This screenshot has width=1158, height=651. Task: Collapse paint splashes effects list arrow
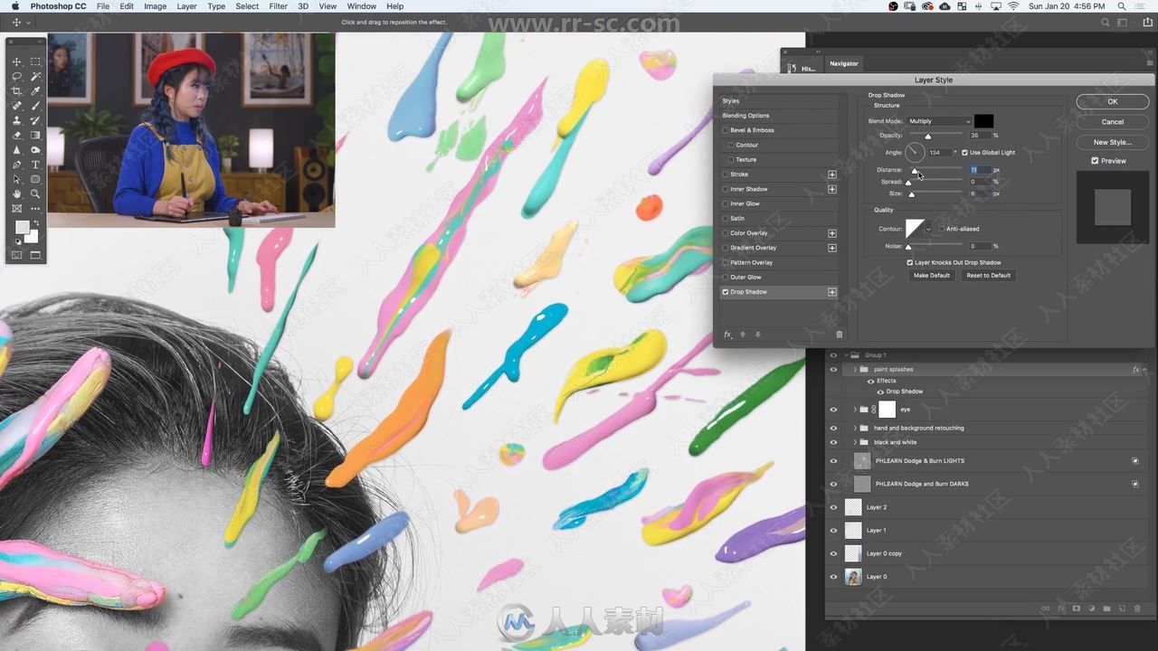click(1144, 370)
